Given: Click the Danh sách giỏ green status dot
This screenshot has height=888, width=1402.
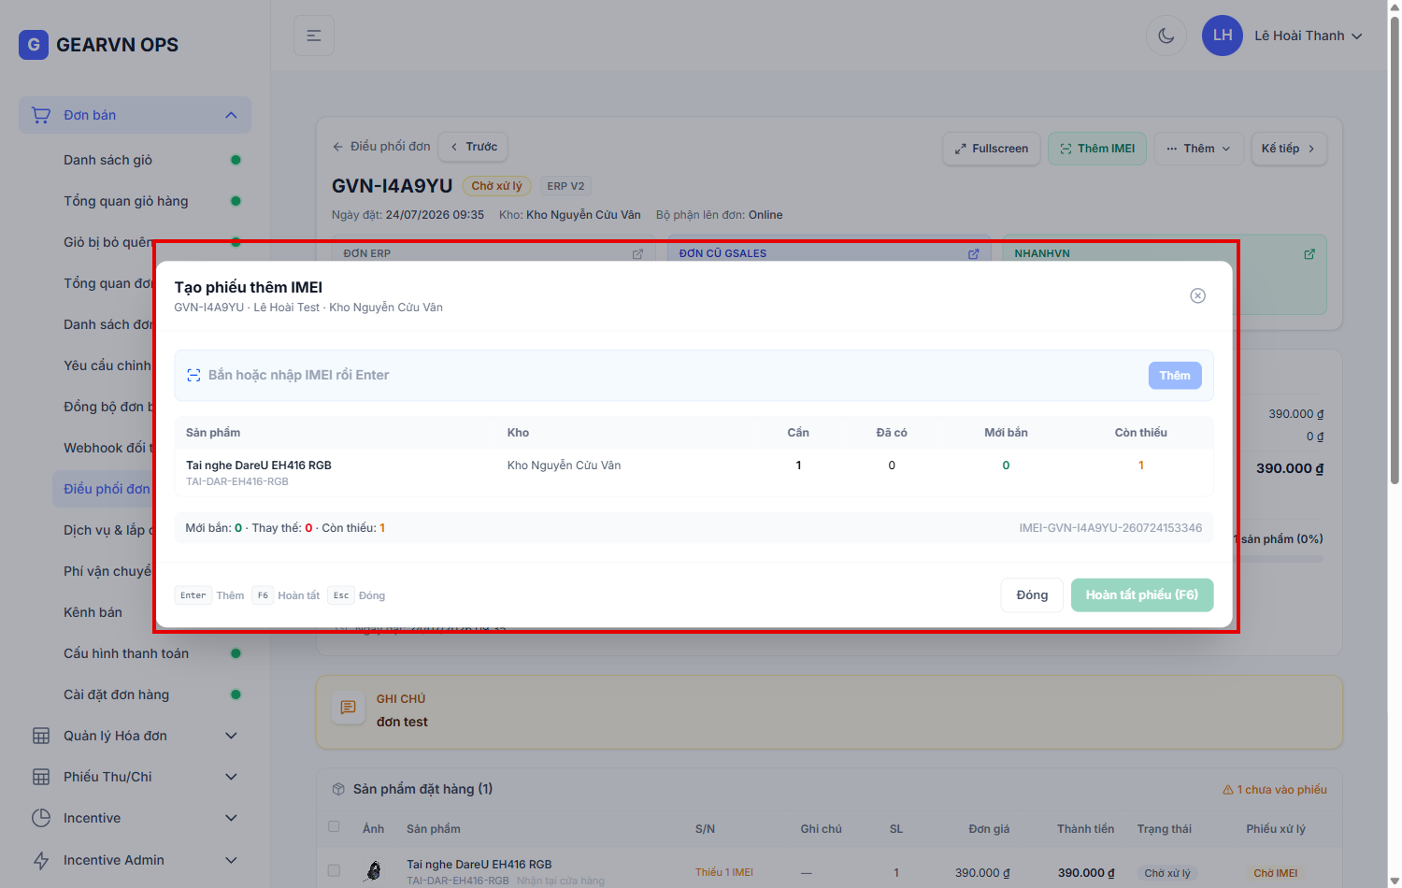Looking at the screenshot, I should click(x=236, y=160).
